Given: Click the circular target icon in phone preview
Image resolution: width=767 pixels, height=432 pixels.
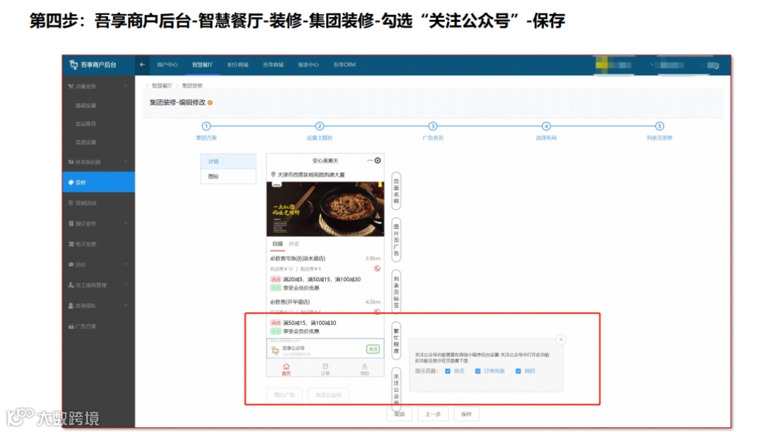Looking at the screenshot, I should pyautogui.click(x=378, y=160).
